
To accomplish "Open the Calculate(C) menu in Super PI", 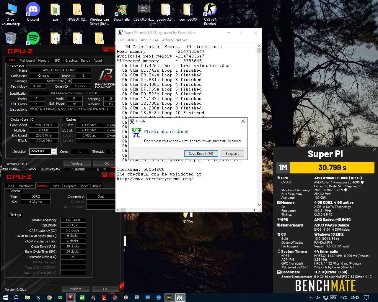I will tap(127, 40).
